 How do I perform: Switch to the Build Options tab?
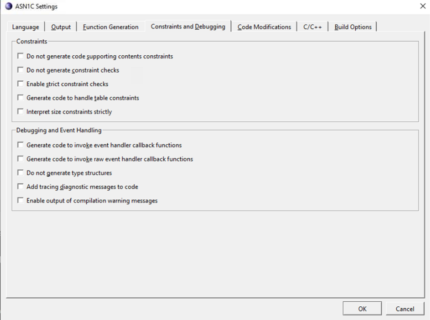pos(353,27)
